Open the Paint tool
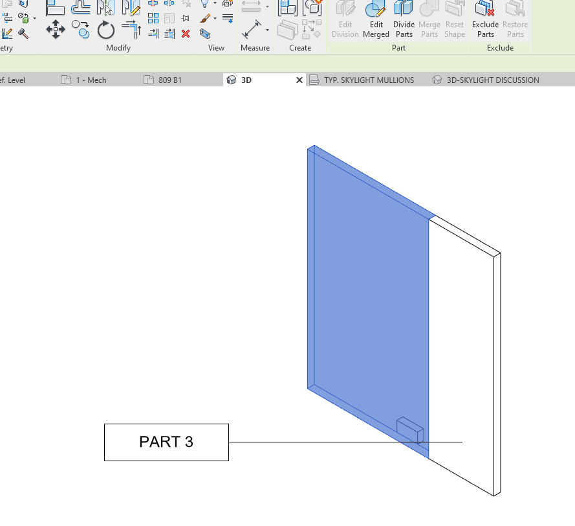The width and height of the screenshot is (575, 526). (204, 17)
